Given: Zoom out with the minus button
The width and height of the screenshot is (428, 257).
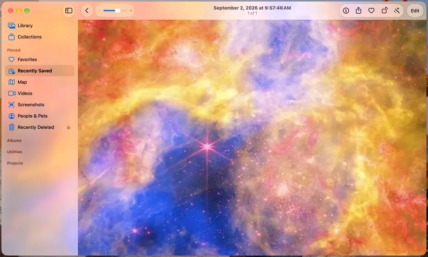Looking at the screenshot, I should 100,11.
